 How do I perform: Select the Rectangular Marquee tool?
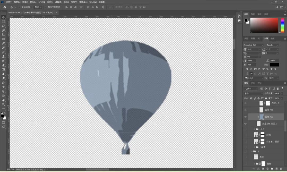[x=3, y=21]
